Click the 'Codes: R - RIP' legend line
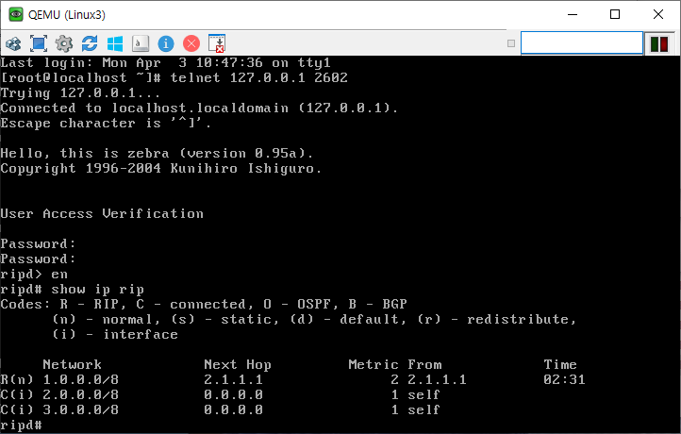 pyautogui.click(x=204, y=305)
